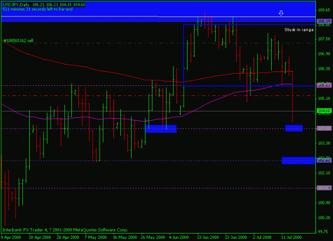Click the '13 Jun 2008' date label
Screen dimensions: 333x241
[208, 237]
